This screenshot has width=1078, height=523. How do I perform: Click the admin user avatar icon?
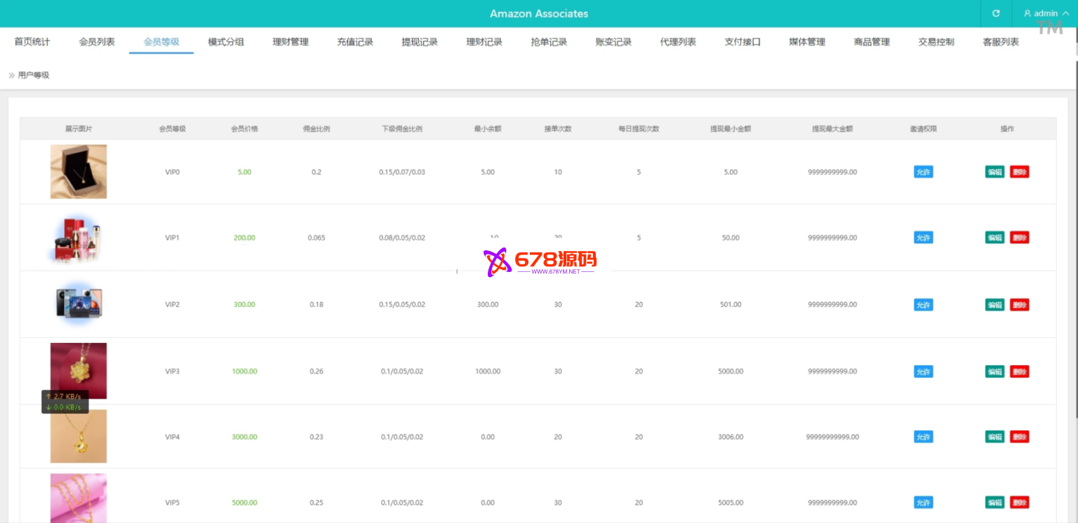1027,13
